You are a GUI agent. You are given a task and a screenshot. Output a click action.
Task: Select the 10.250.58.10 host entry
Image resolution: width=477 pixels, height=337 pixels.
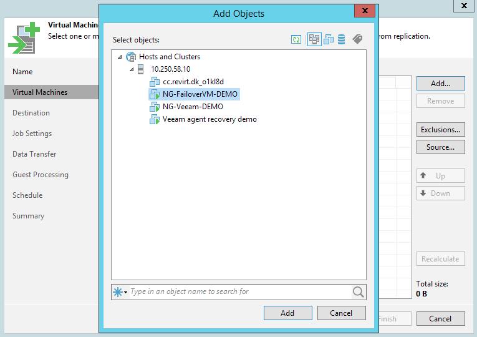click(x=171, y=69)
